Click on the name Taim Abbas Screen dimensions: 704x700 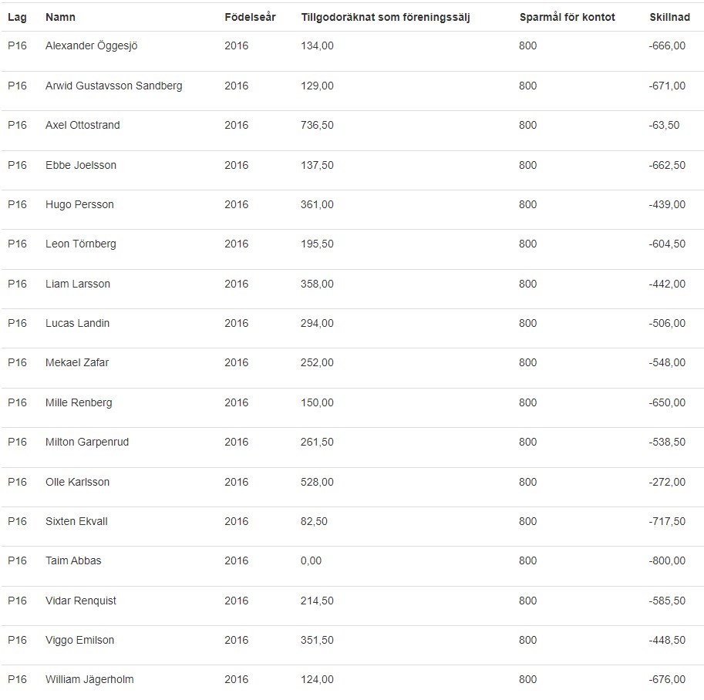(x=73, y=560)
